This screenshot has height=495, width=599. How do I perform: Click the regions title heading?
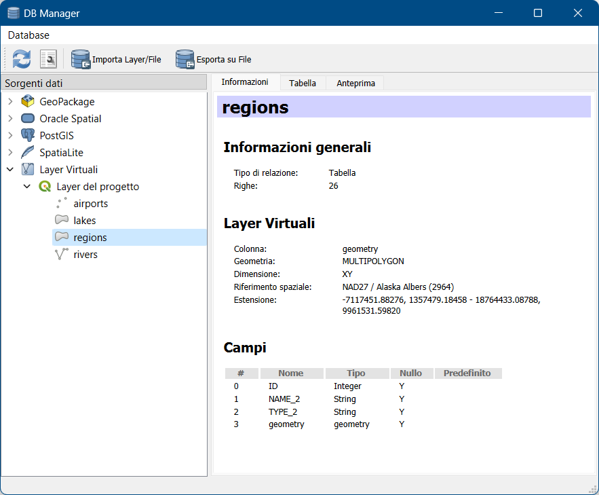(x=255, y=107)
